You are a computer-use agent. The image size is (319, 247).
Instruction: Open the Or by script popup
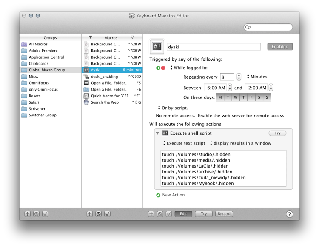click(173, 108)
